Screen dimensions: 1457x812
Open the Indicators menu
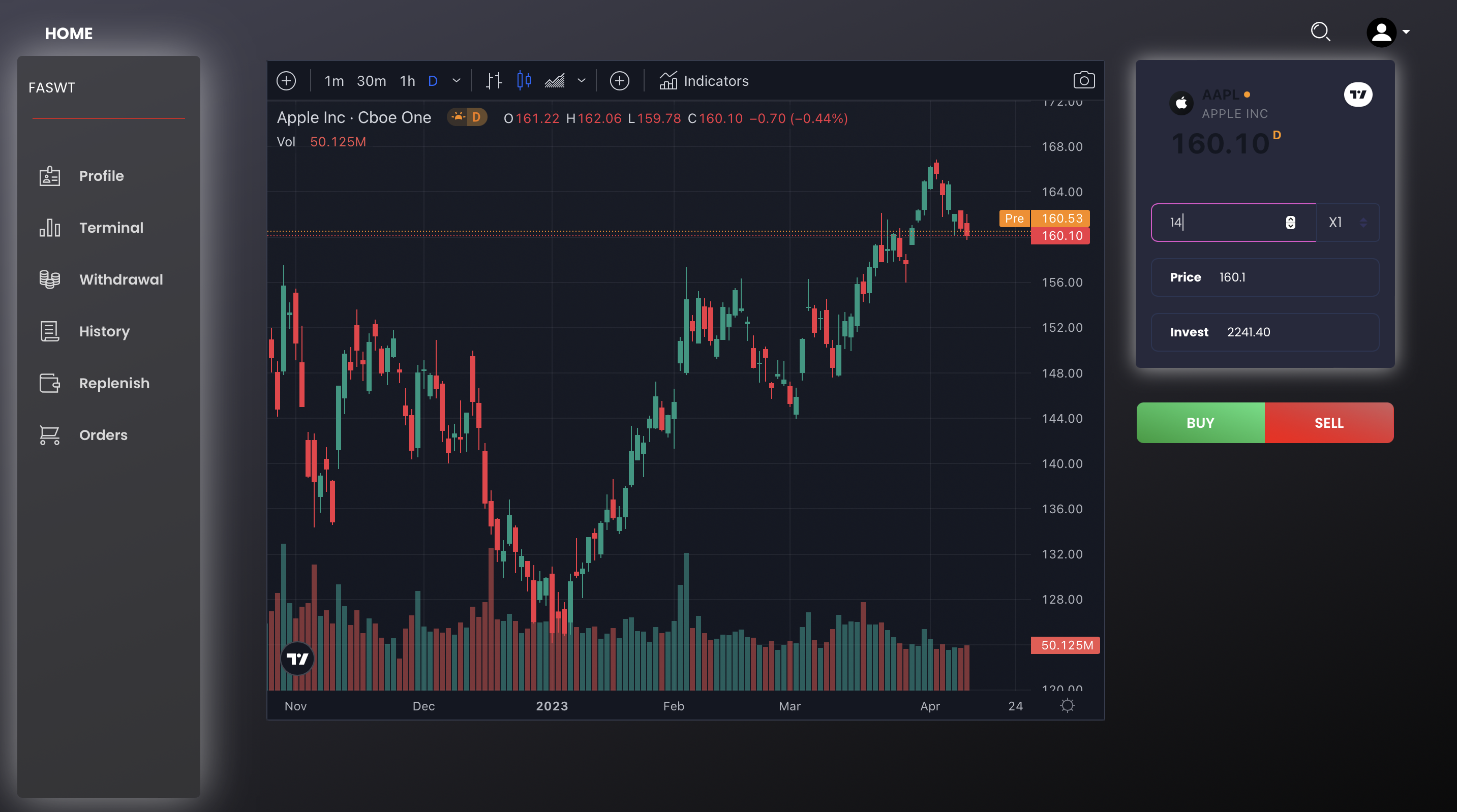(704, 81)
